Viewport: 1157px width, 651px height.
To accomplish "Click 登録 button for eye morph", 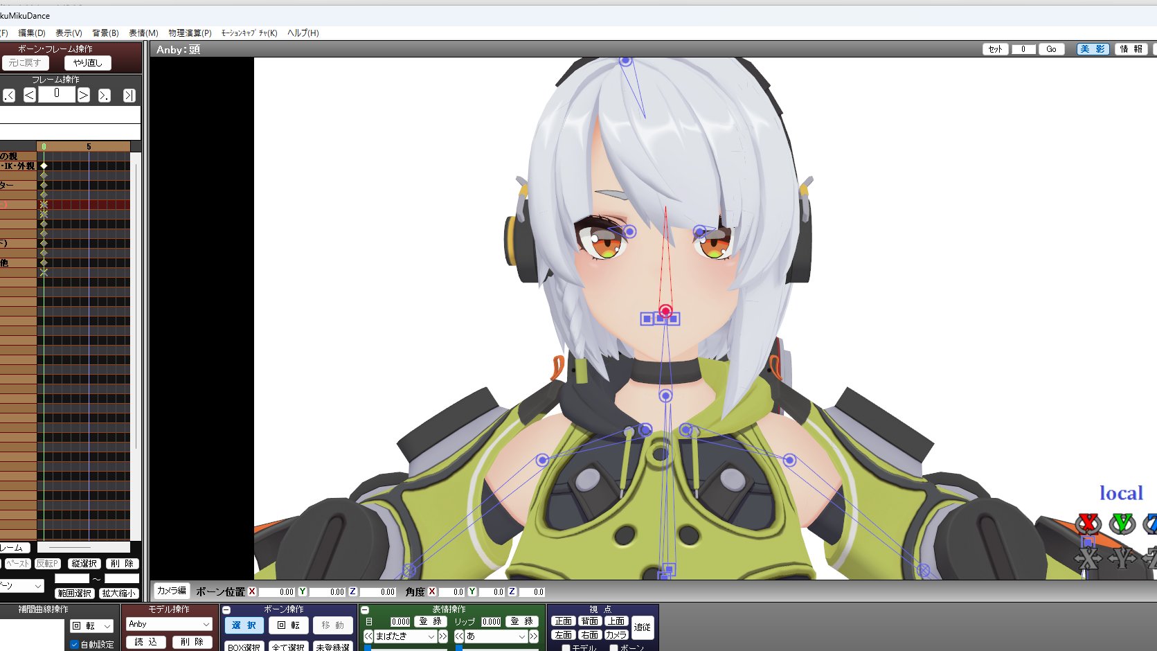I will [430, 621].
